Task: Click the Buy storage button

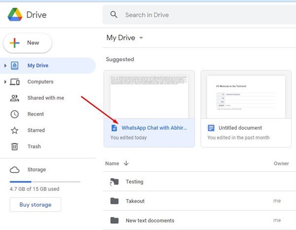Action: pos(36,205)
